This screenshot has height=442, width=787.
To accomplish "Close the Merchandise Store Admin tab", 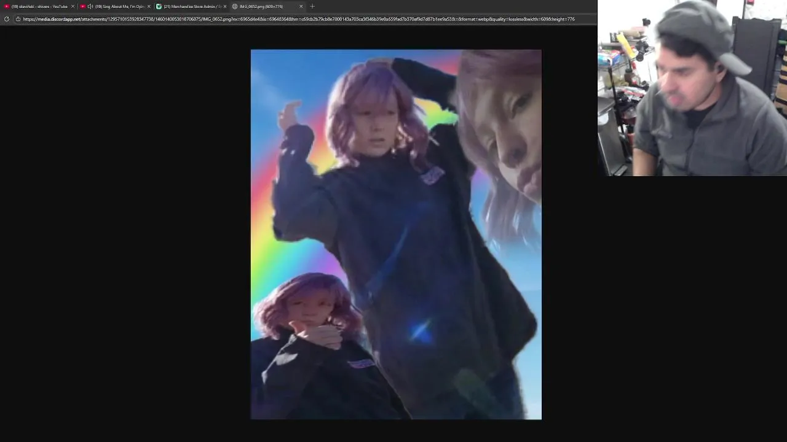I will pyautogui.click(x=225, y=6).
